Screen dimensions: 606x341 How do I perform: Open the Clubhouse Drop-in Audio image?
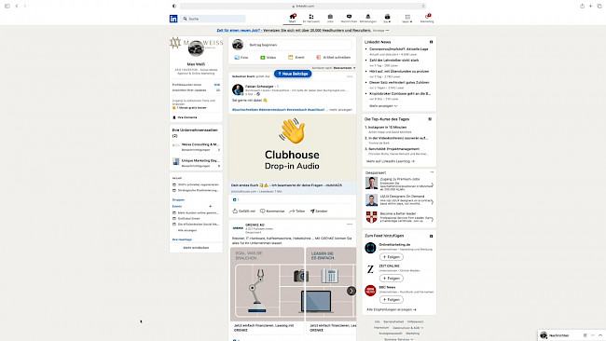click(x=292, y=147)
